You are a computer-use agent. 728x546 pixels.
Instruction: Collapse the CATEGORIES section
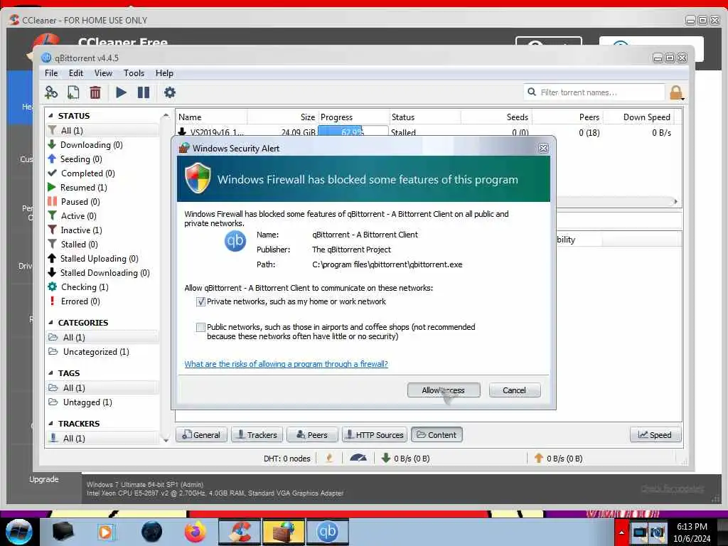point(50,322)
